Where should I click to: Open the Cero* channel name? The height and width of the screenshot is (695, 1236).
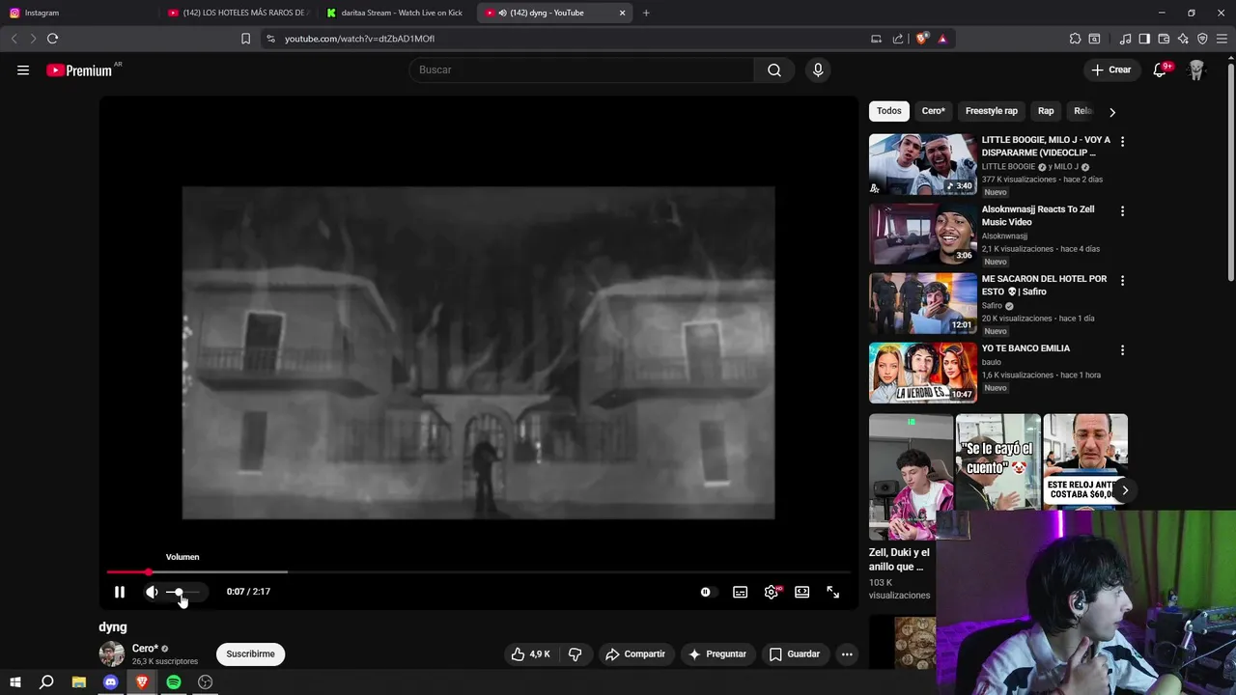coord(145,649)
